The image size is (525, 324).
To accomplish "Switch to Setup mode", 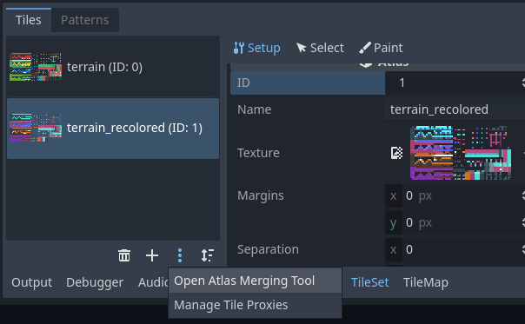I will pos(256,48).
